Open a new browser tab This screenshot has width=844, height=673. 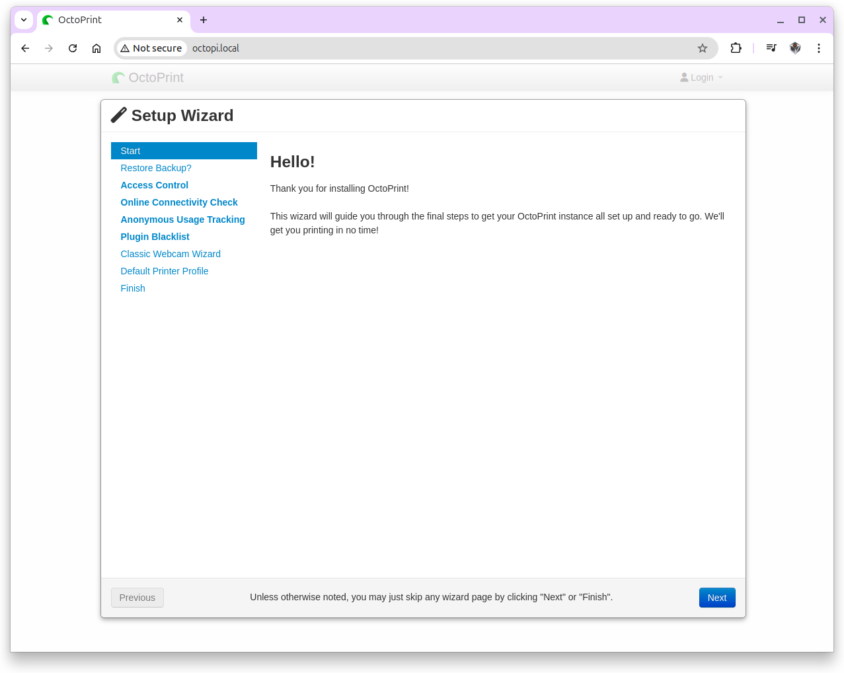[204, 20]
